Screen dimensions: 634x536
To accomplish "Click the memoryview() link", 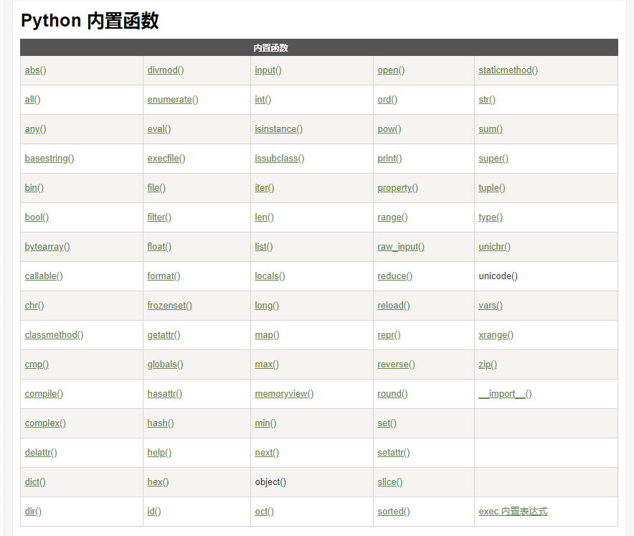I will click(284, 394).
